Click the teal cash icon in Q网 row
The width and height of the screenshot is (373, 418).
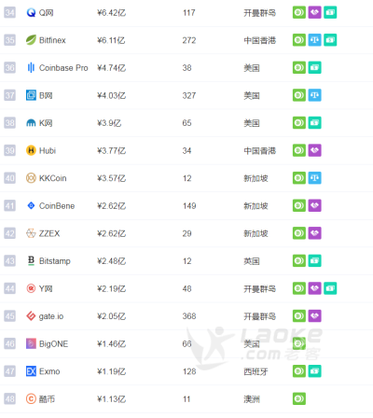(330, 12)
